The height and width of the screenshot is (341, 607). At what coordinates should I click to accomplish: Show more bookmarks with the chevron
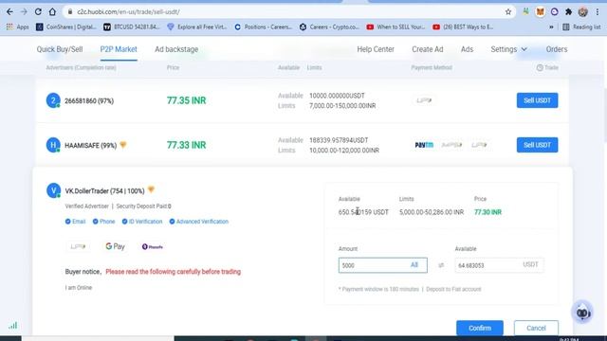551,27
